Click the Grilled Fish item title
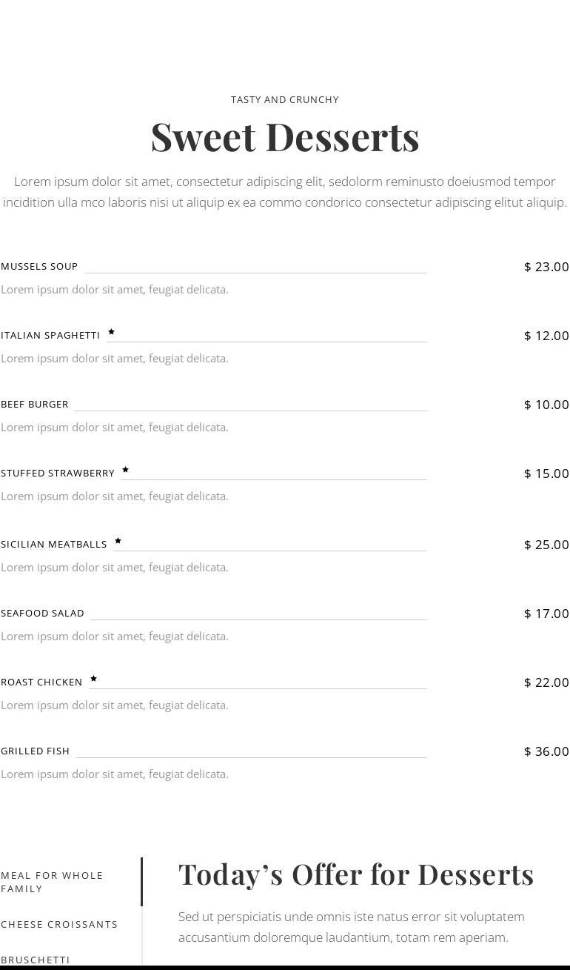Viewport: 570px width, 970px height. 35,751
